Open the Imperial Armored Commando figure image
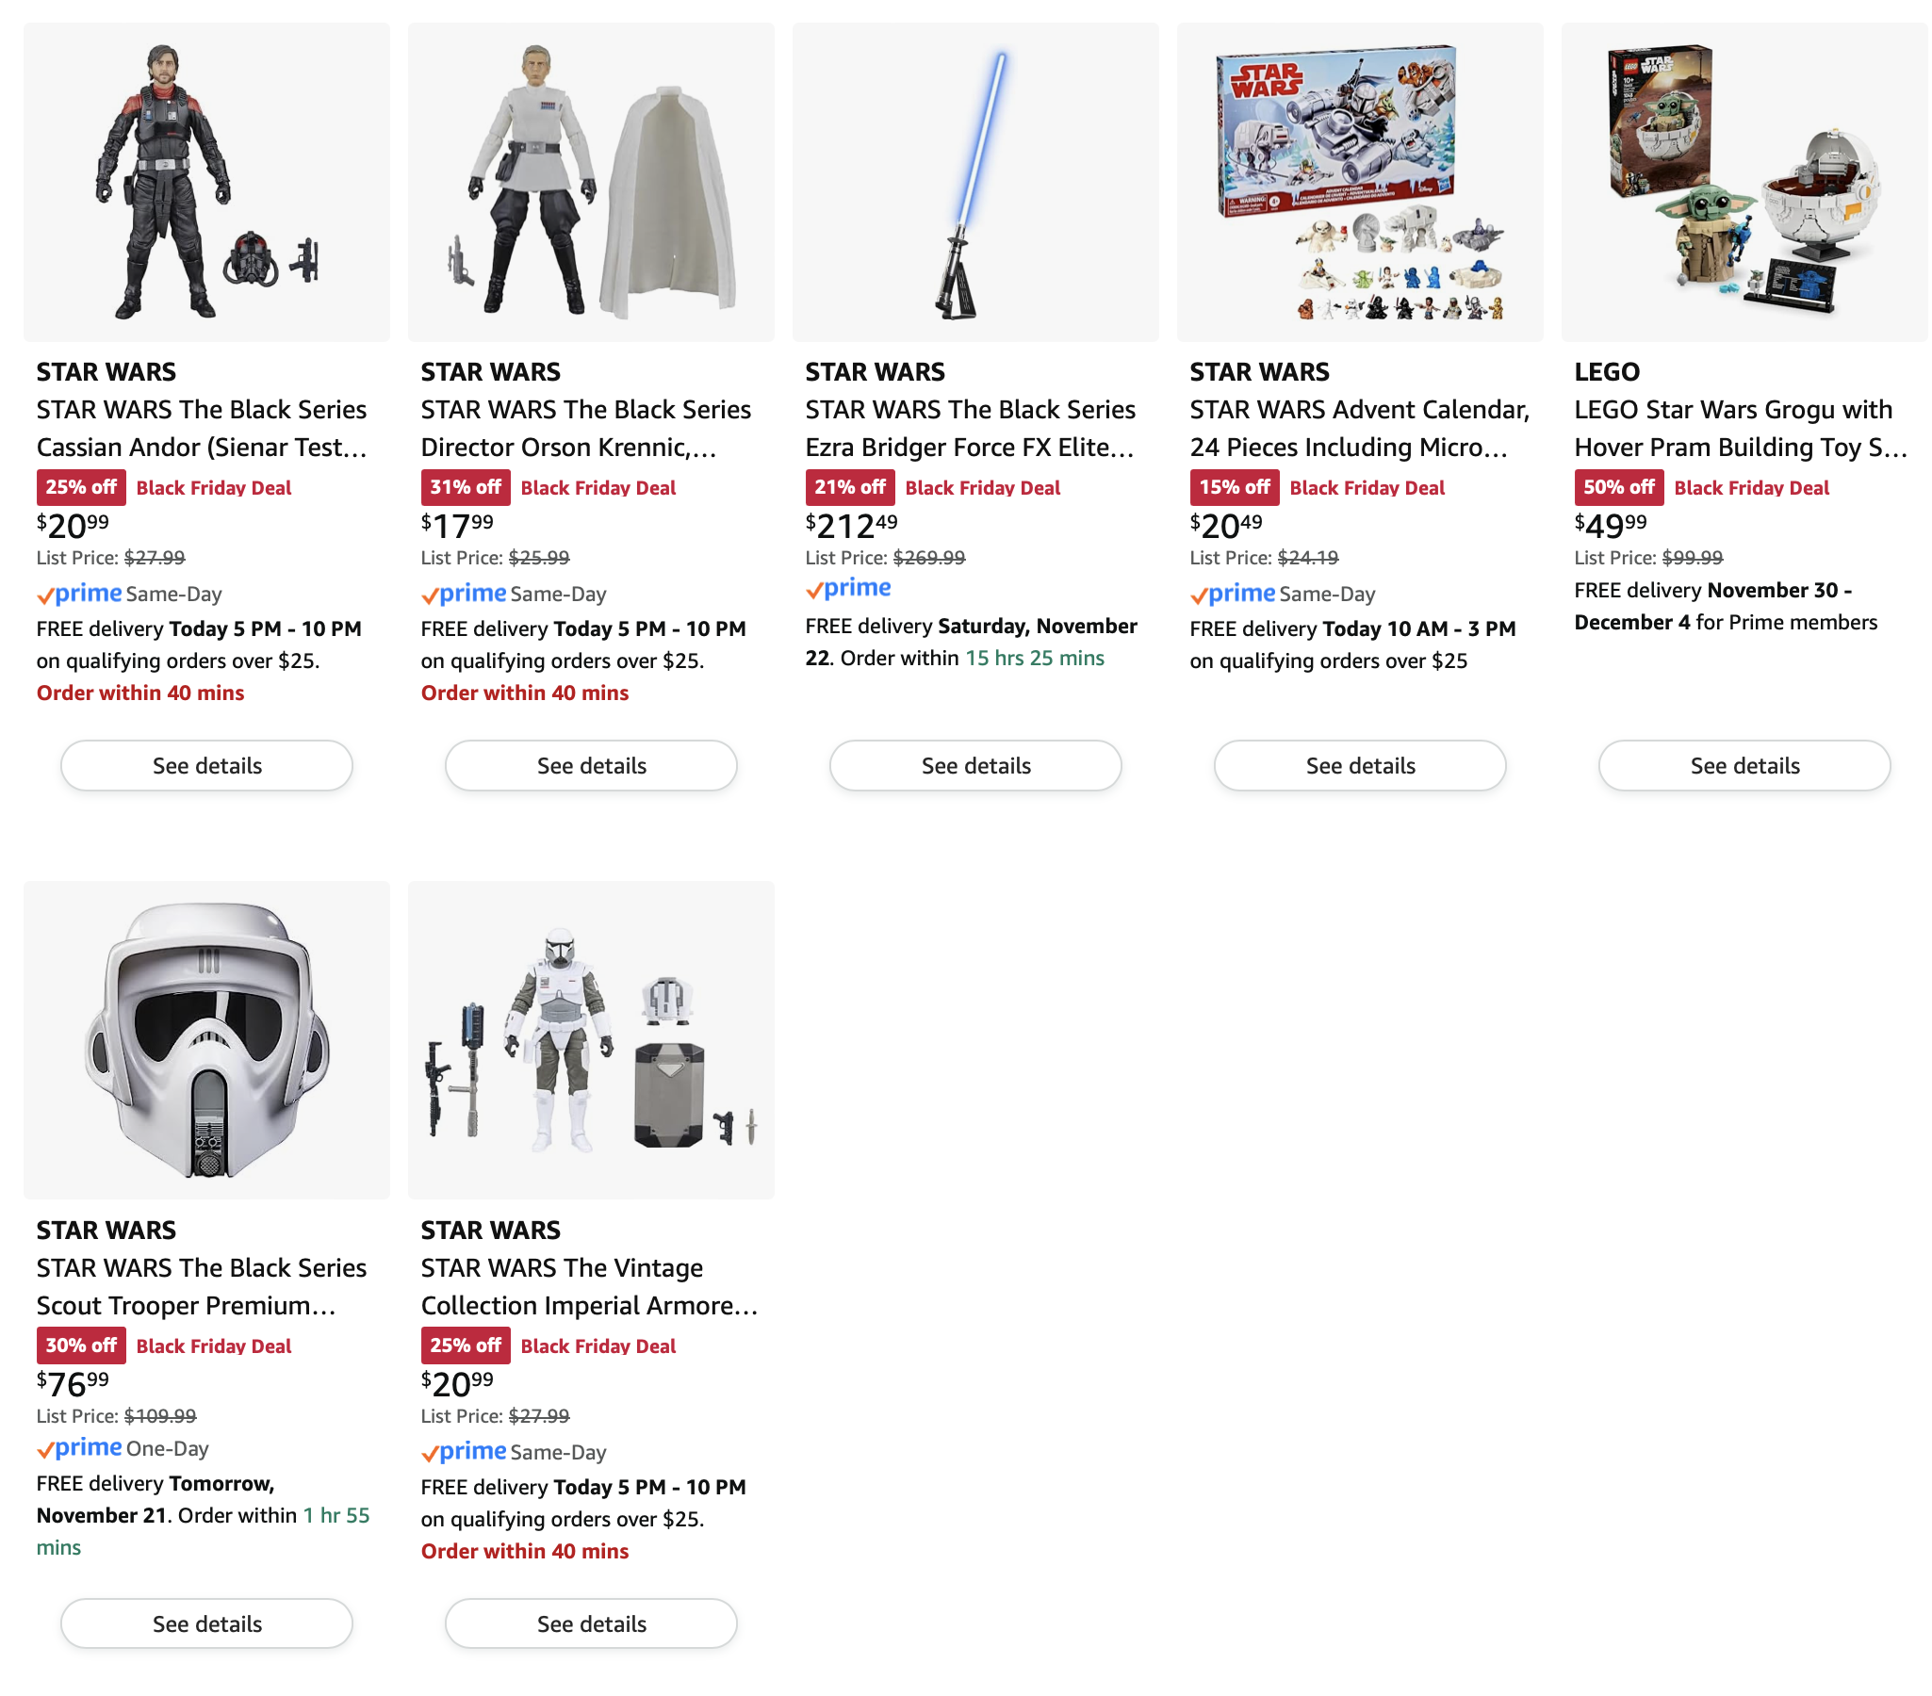This screenshot has width=1932, height=1696. click(x=591, y=1039)
